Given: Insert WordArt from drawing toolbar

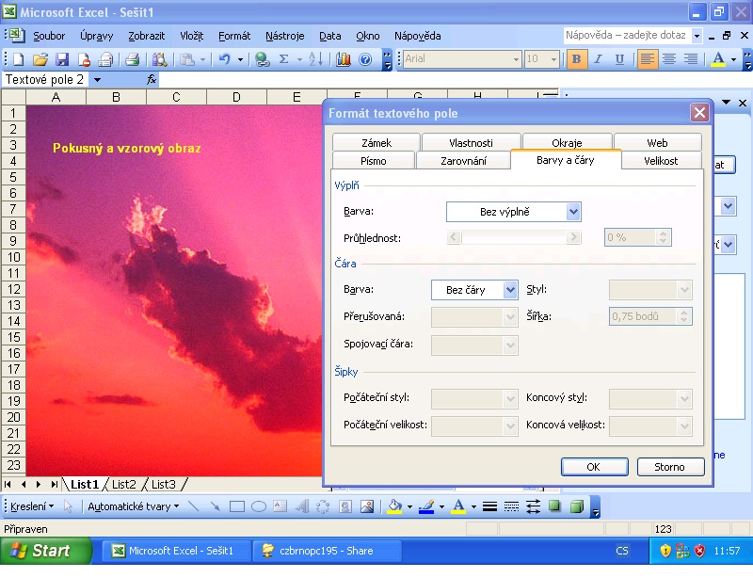Looking at the screenshot, I should (302, 506).
